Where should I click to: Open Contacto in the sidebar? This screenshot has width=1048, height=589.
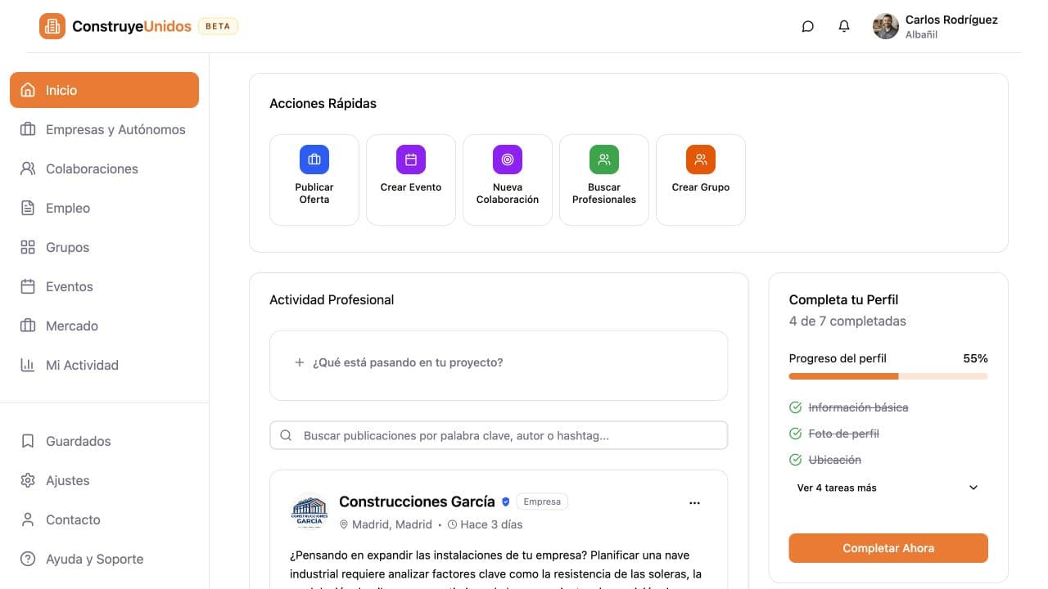tap(104, 519)
